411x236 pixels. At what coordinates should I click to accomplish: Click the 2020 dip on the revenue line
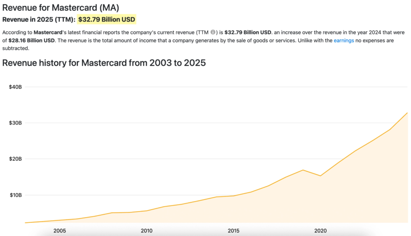click(x=320, y=176)
